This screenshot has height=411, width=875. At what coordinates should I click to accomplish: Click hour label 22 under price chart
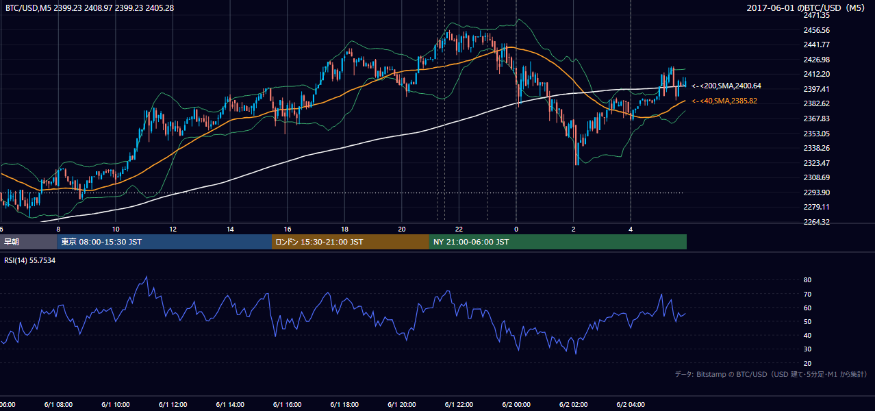(459, 229)
